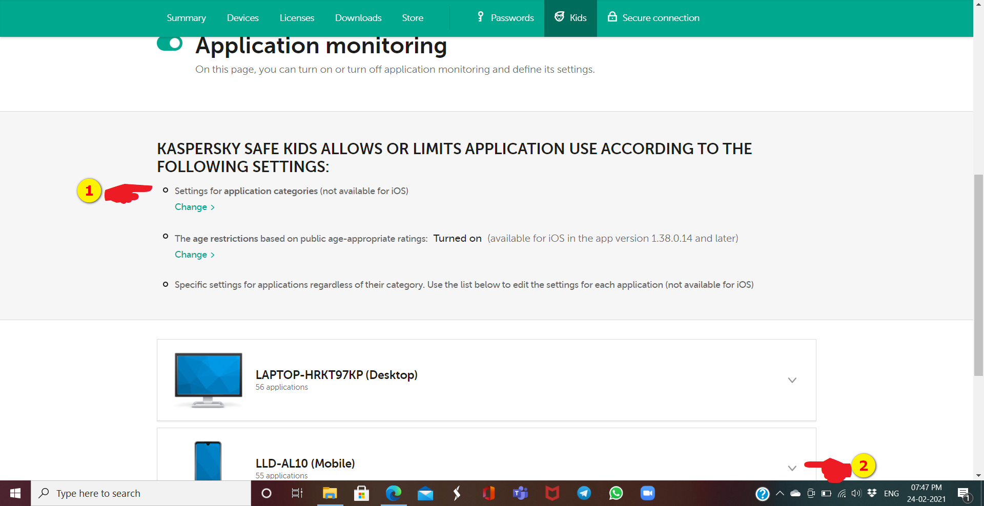This screenshot has width=984, height=506.
Task: Expand the LAPTOP-HRKT97KP (Desktop) chevron
Action: click(792, 380)
